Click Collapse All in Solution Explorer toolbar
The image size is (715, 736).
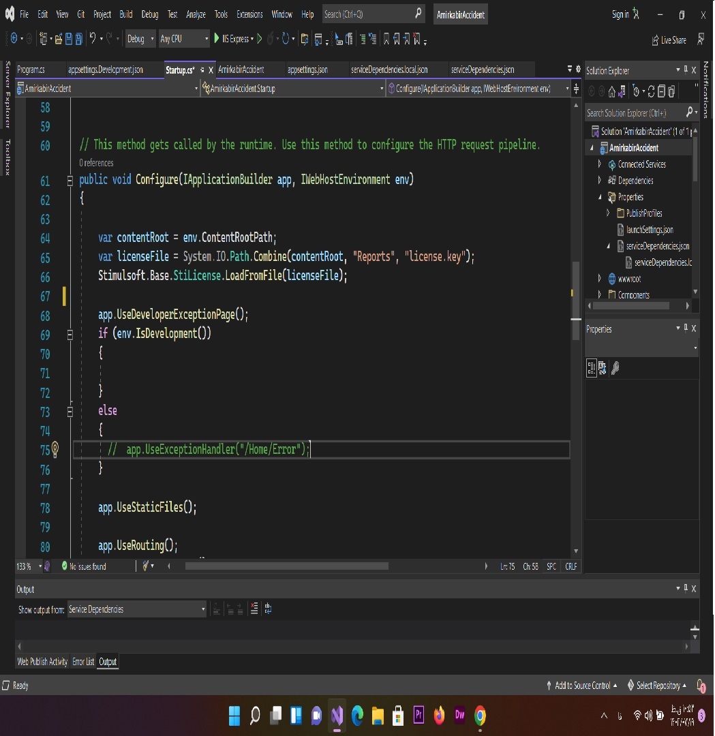[662, 91]
